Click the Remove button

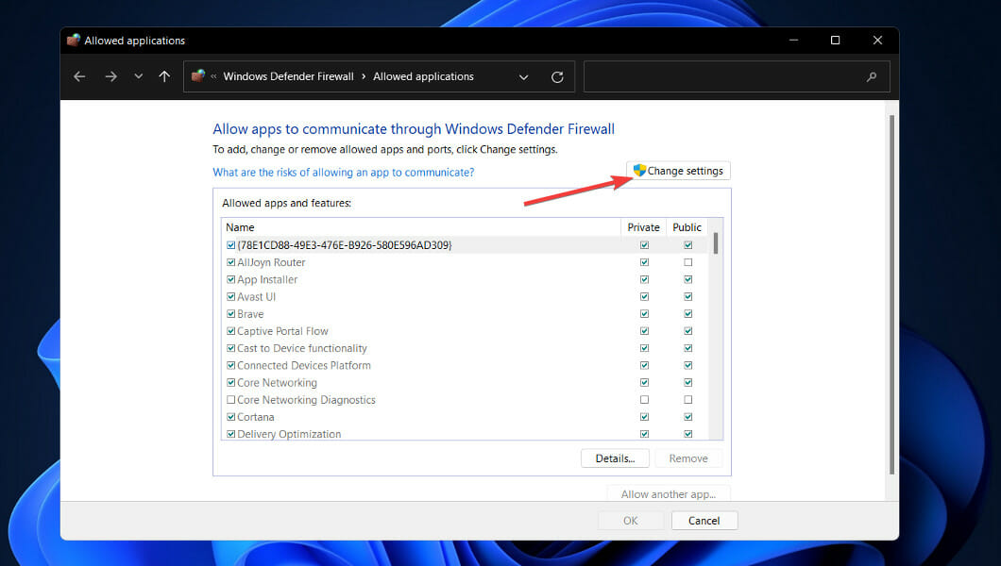coord(688,458)
